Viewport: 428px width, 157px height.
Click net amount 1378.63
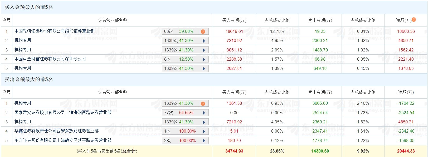pyautogui.click(x=406, y=68)
